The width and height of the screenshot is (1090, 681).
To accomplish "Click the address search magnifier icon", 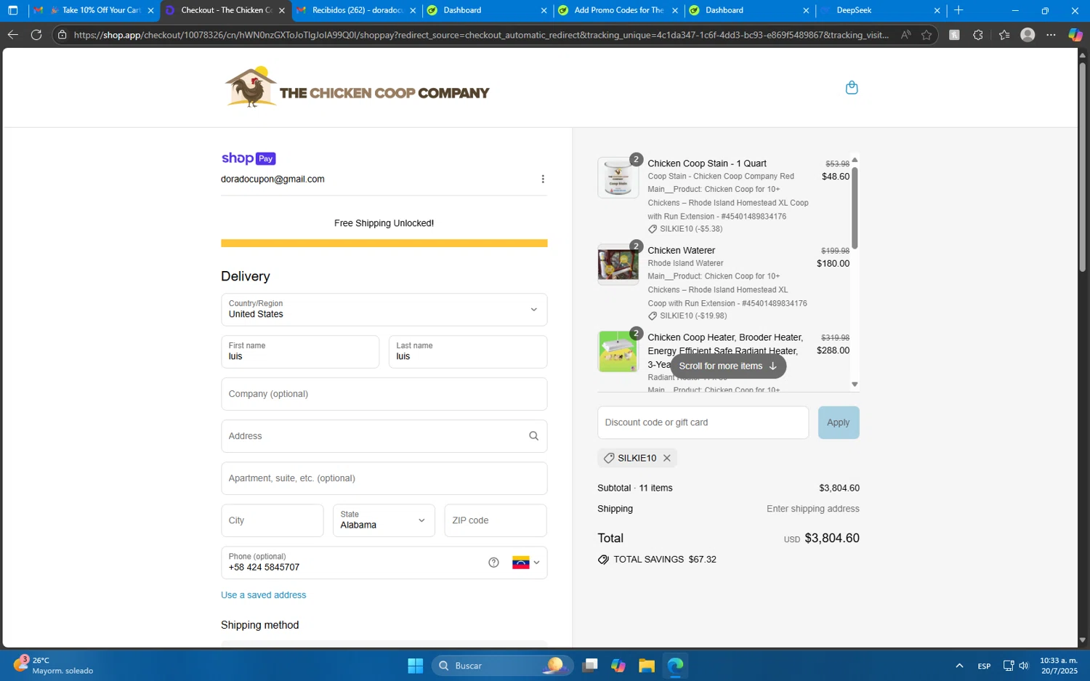I will (533, 436).
